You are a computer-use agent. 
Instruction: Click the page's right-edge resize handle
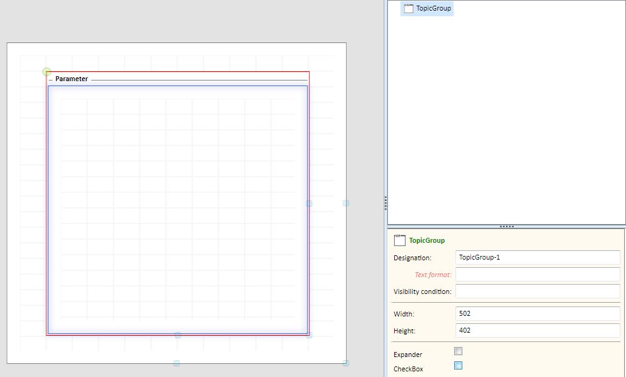click(346, 203)
